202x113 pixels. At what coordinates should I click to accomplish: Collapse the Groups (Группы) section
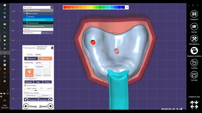coord(25,7)
